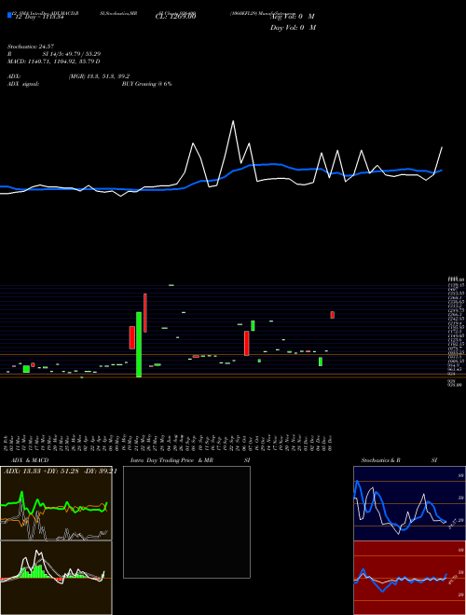Image resolution: width=466 pixels, height=615 pixels.
Task: Open the blue Stochastics sub-chart
Action: (x=409, y=503)
